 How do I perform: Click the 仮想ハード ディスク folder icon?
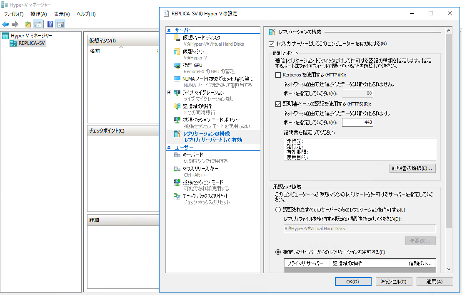(177, 38)
